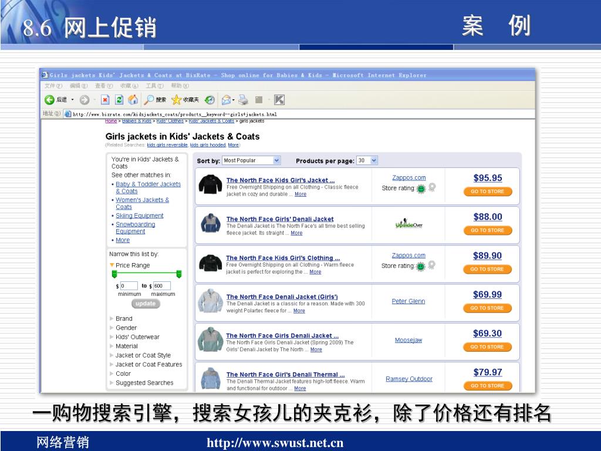
Task: Click the price range update button
Action: click(x=146, y=304)
